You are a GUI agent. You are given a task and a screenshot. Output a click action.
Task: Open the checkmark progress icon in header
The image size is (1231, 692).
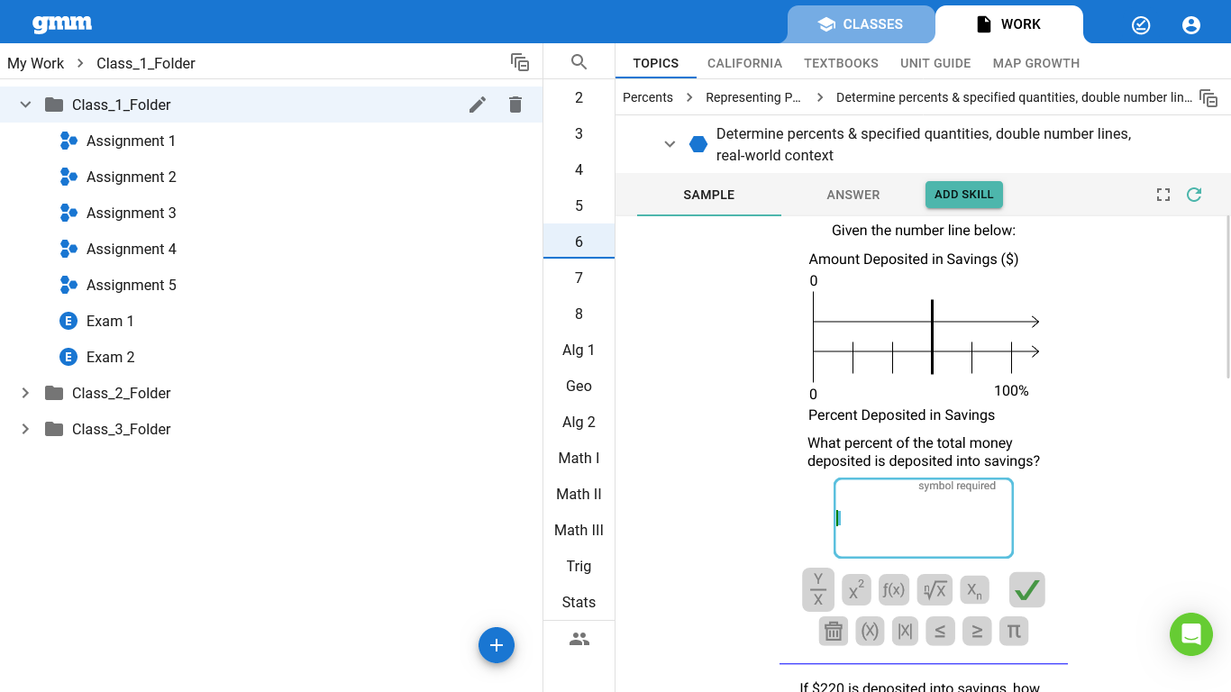1141,25
